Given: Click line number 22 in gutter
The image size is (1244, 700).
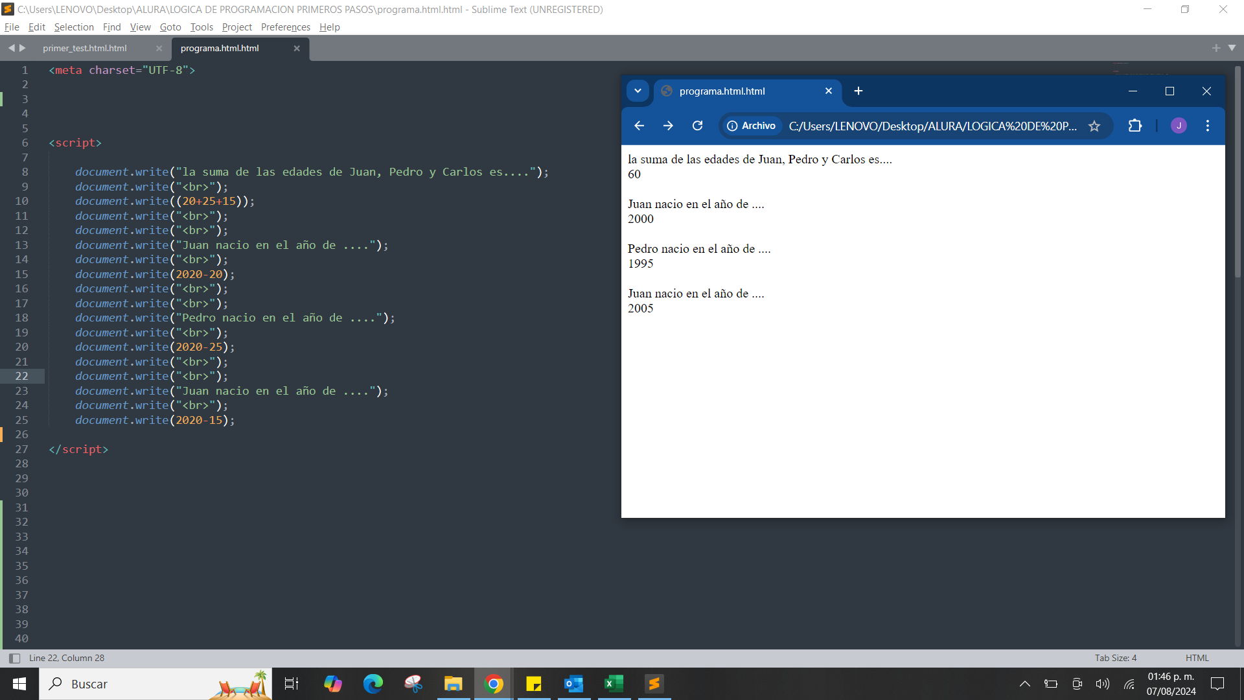Looking at the screenshot, I should (21, 376).
